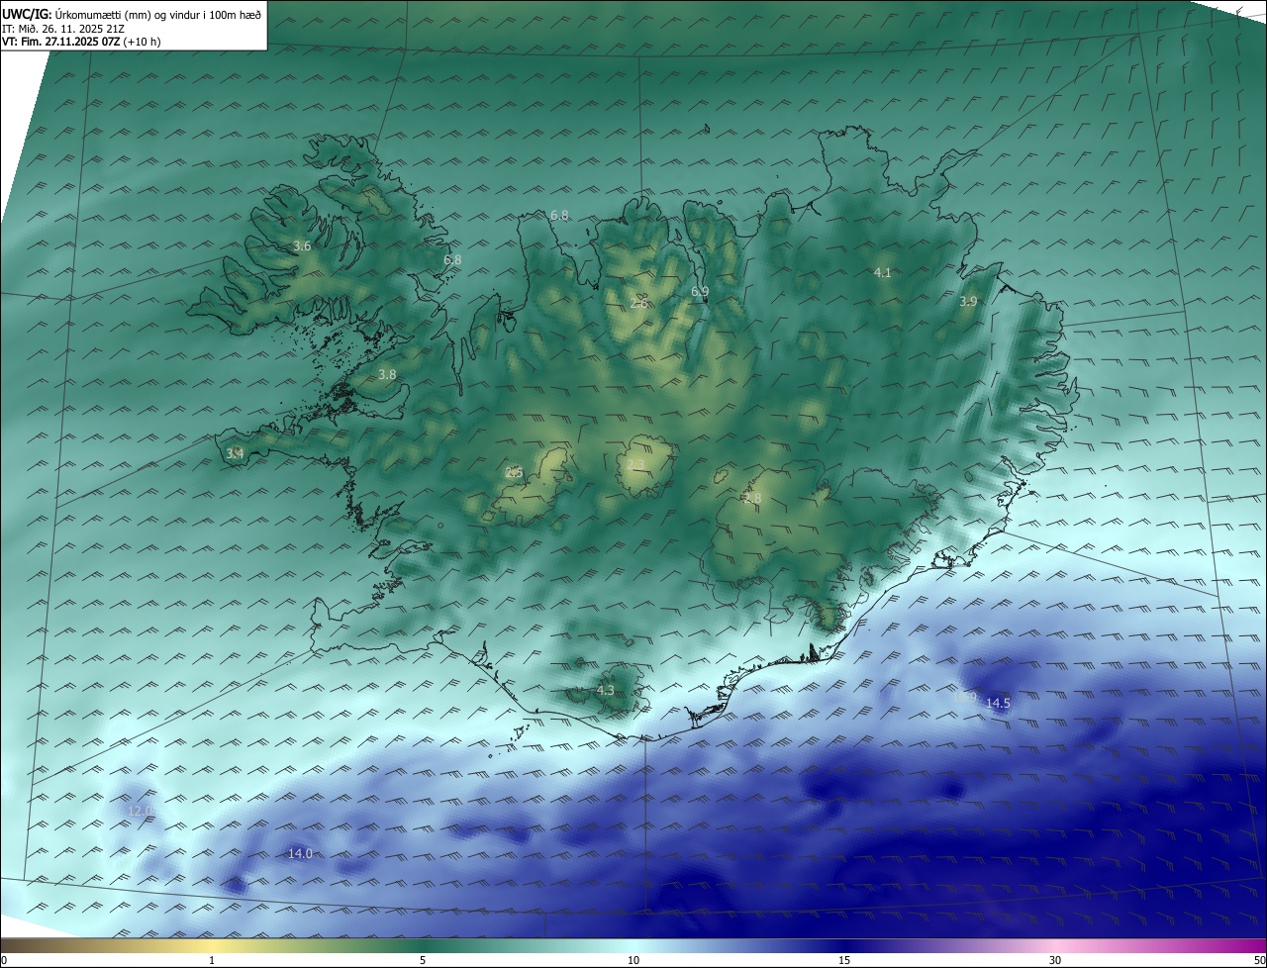Click the color scale tick label 15
This screenshot has width=1267, height=968.
coord(844,960)
